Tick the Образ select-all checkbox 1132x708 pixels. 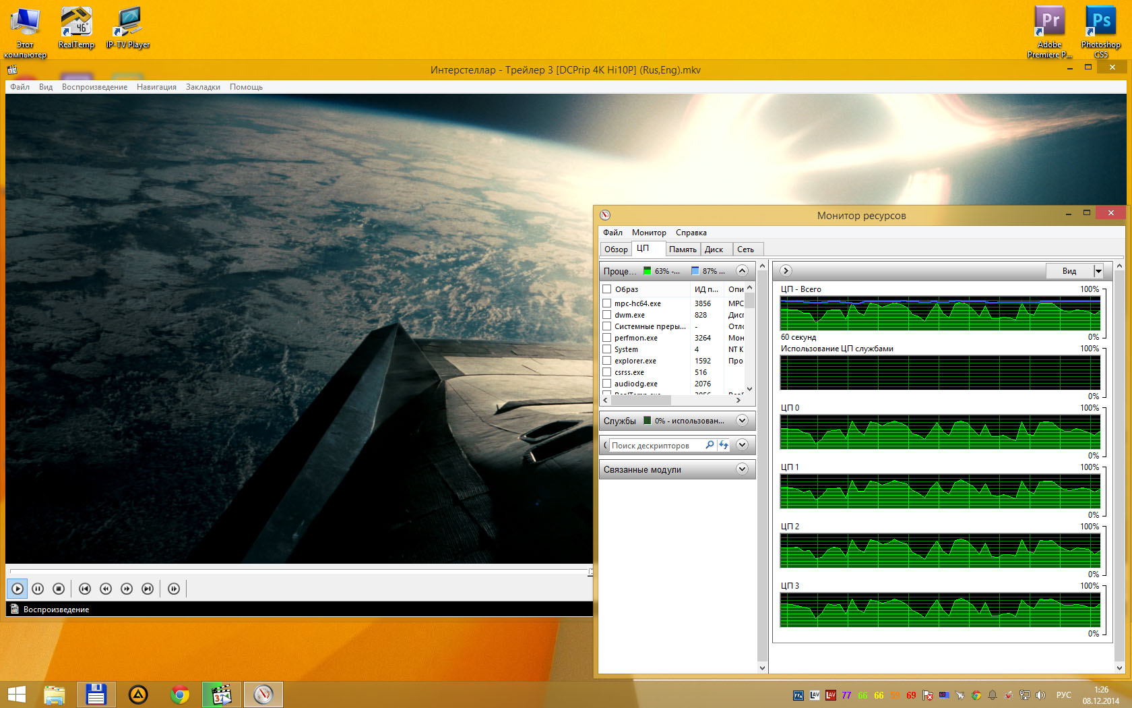607,289
